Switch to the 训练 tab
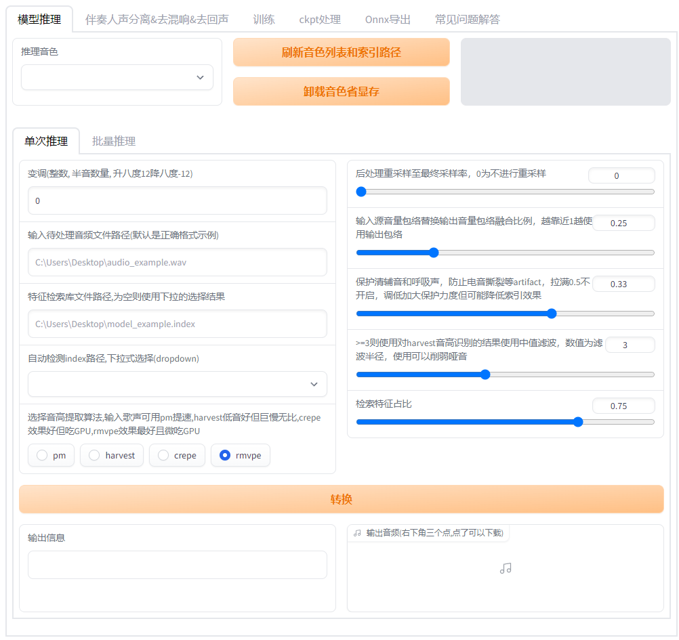Image resolution: width=679 pixels, height=640 pixels. [x=264, y=20]
